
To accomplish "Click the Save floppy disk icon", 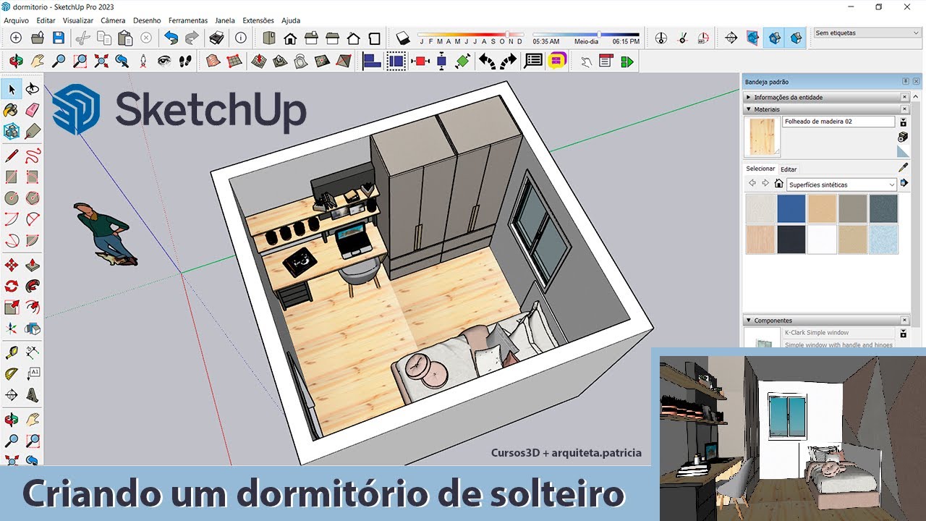I will [59, 38].
